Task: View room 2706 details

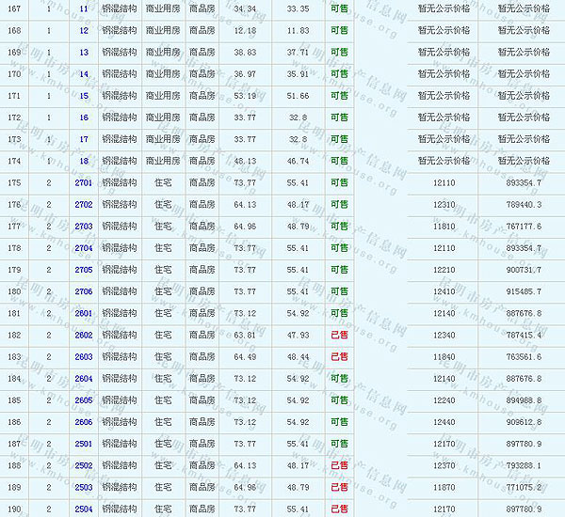Action: (84, 291)
